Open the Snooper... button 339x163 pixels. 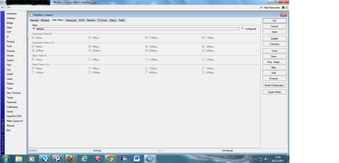coord(274,79)
